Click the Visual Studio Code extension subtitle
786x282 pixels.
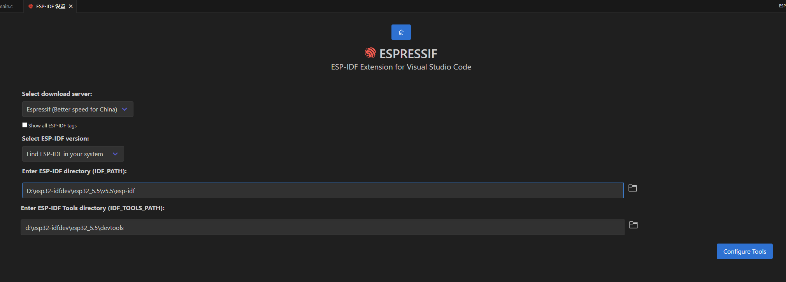[401, 67]
